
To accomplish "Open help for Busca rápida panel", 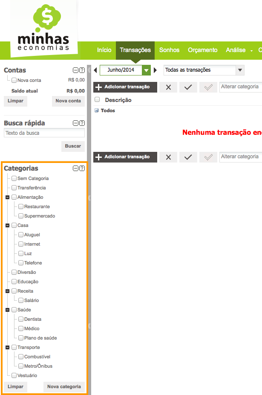I will (x=82, y=123).
